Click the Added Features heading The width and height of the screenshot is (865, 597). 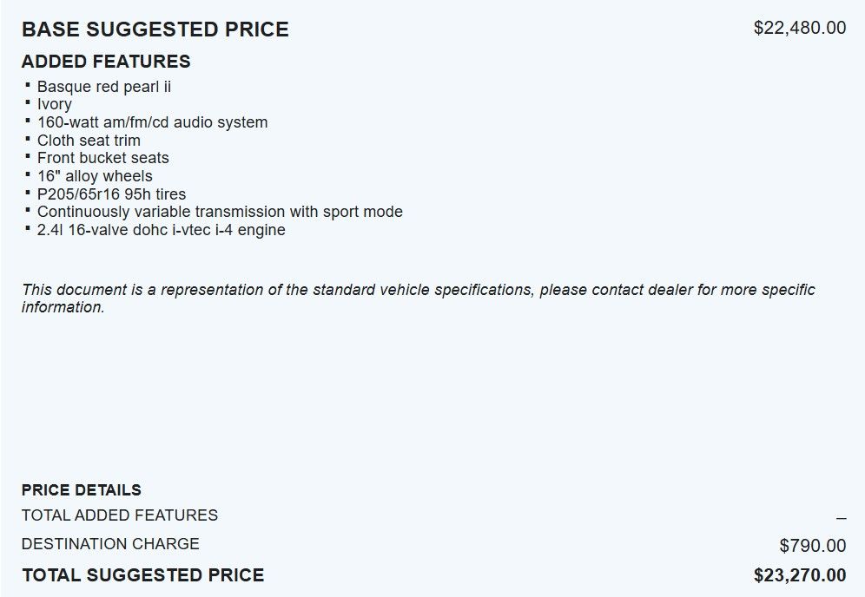click(106, 62)
